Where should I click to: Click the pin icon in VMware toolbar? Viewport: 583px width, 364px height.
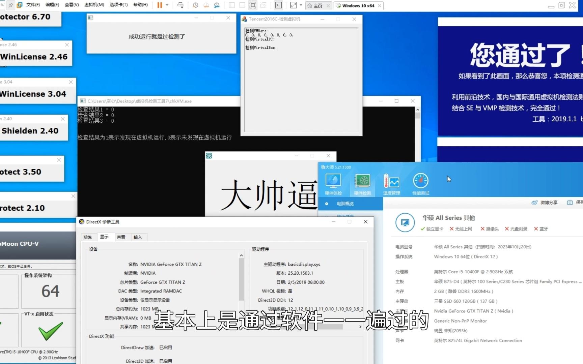(x=11, y=5)
